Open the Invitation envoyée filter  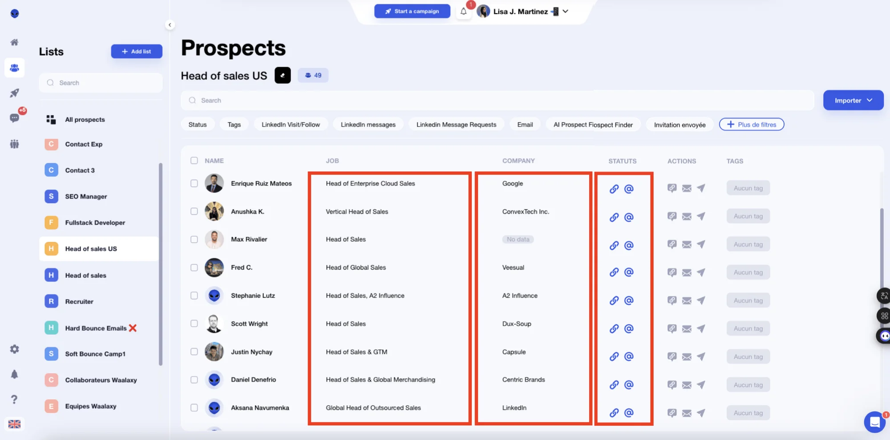tap(680, 125)
